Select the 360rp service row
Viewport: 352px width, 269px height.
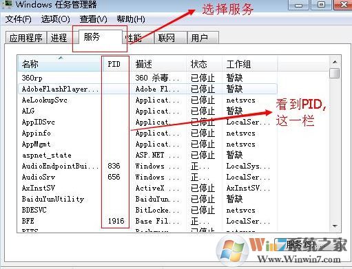point(147,78)
